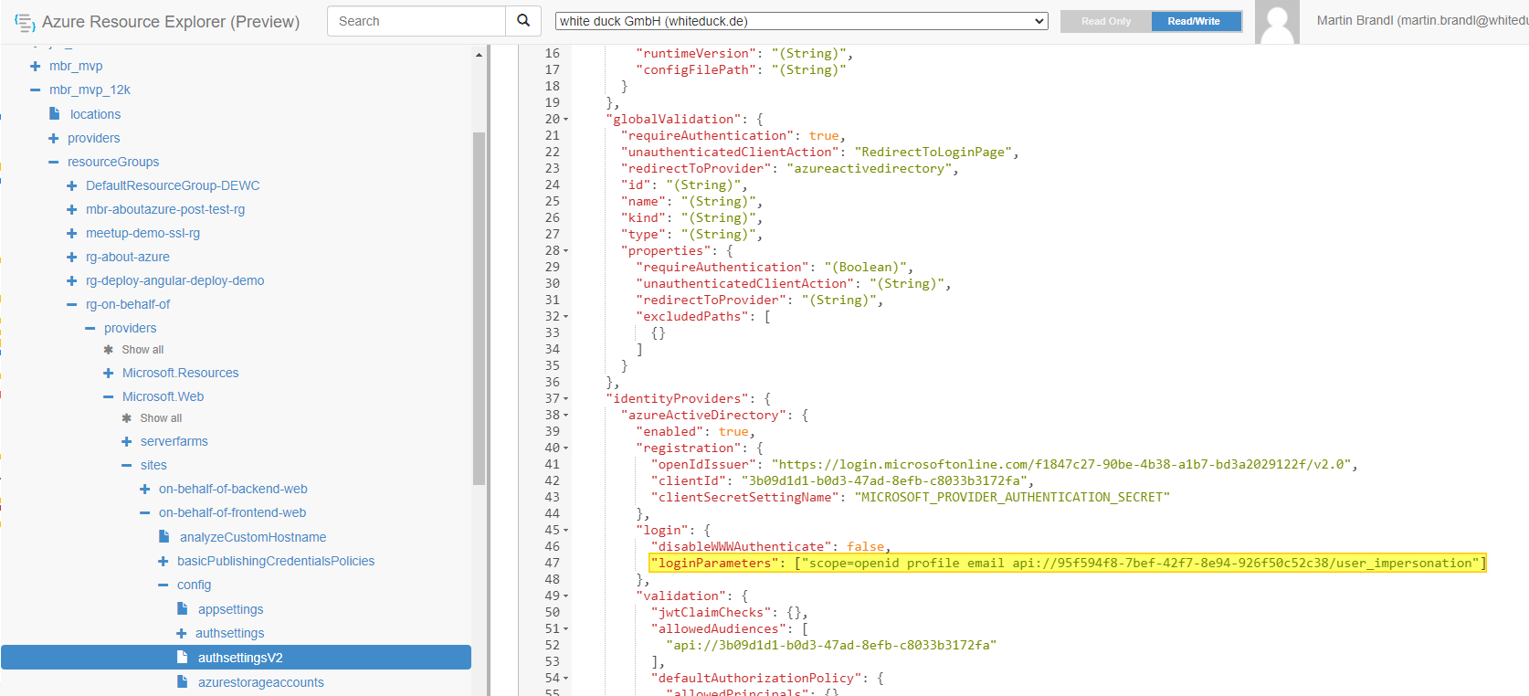The image size is (1529, 696).
Task: Select the mbr_mvp_12k label
Action: click(90, 90)
